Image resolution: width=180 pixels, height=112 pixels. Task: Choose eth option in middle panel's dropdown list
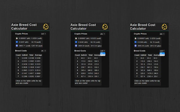[103, 53]
